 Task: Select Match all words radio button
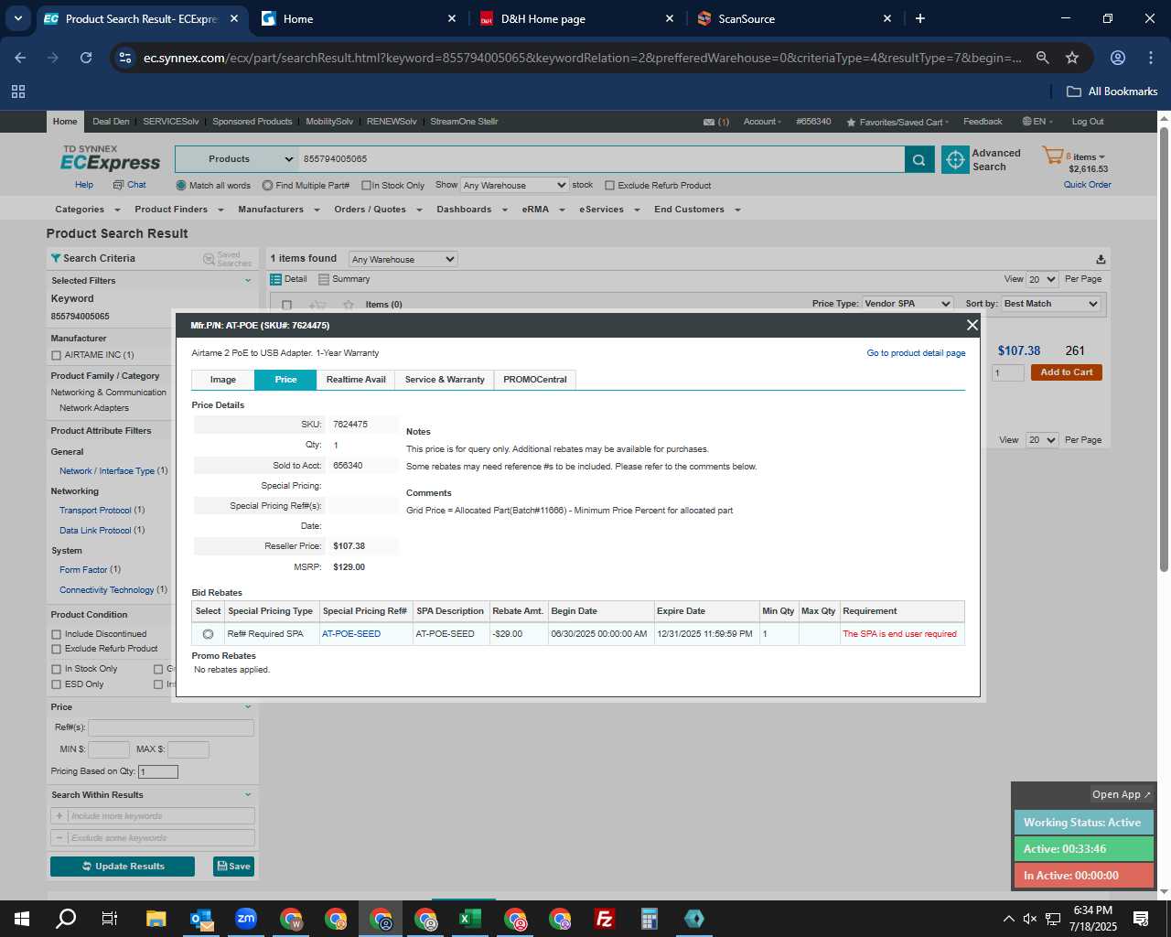pyautogui.click(x=181, y=186)
